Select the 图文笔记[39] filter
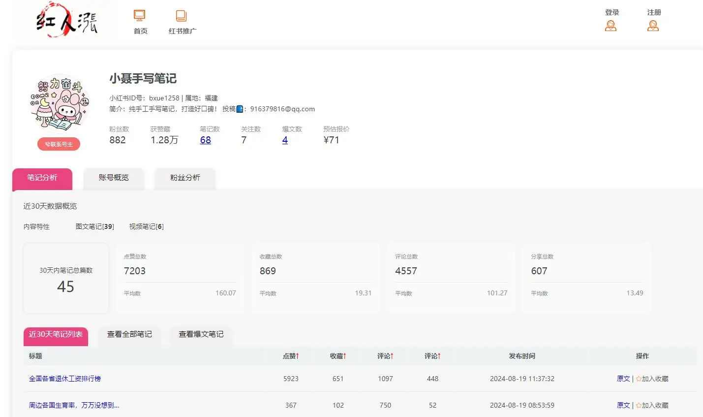Image resolution: width=703 pixels, height=417 pixels. click(95, 226)
